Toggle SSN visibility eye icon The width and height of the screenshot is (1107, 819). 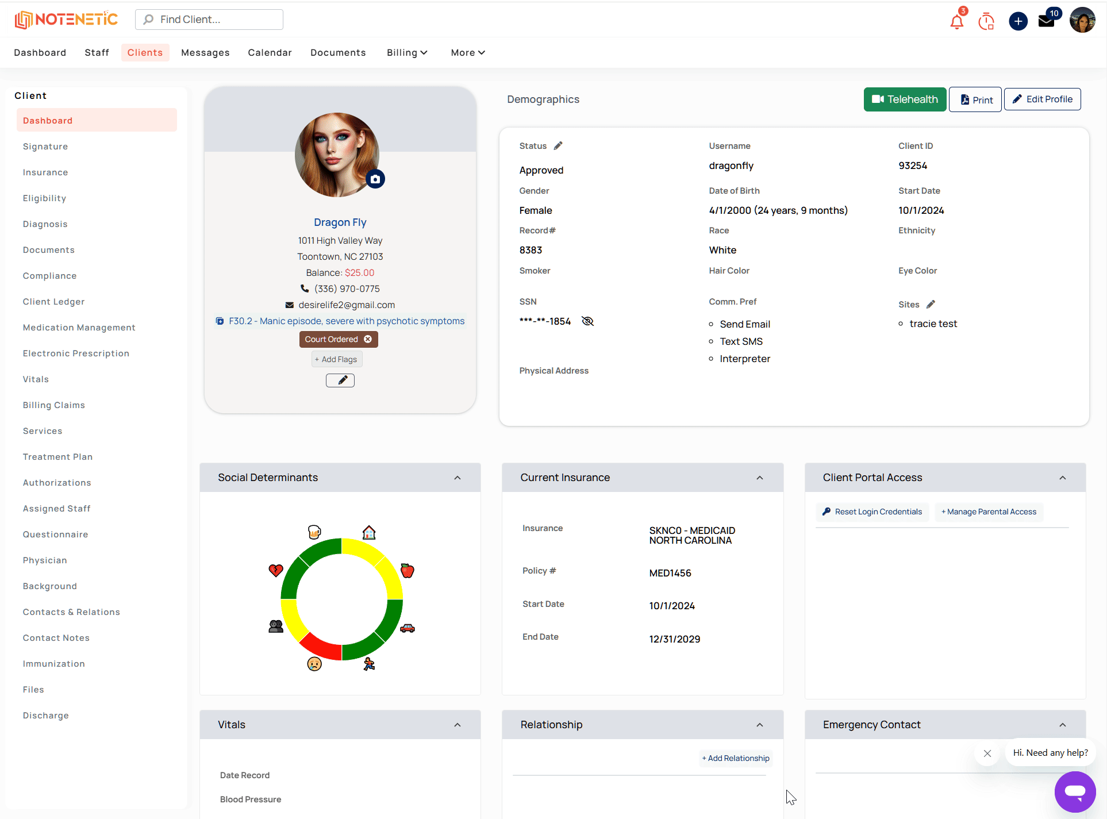[x=587, y=321]
